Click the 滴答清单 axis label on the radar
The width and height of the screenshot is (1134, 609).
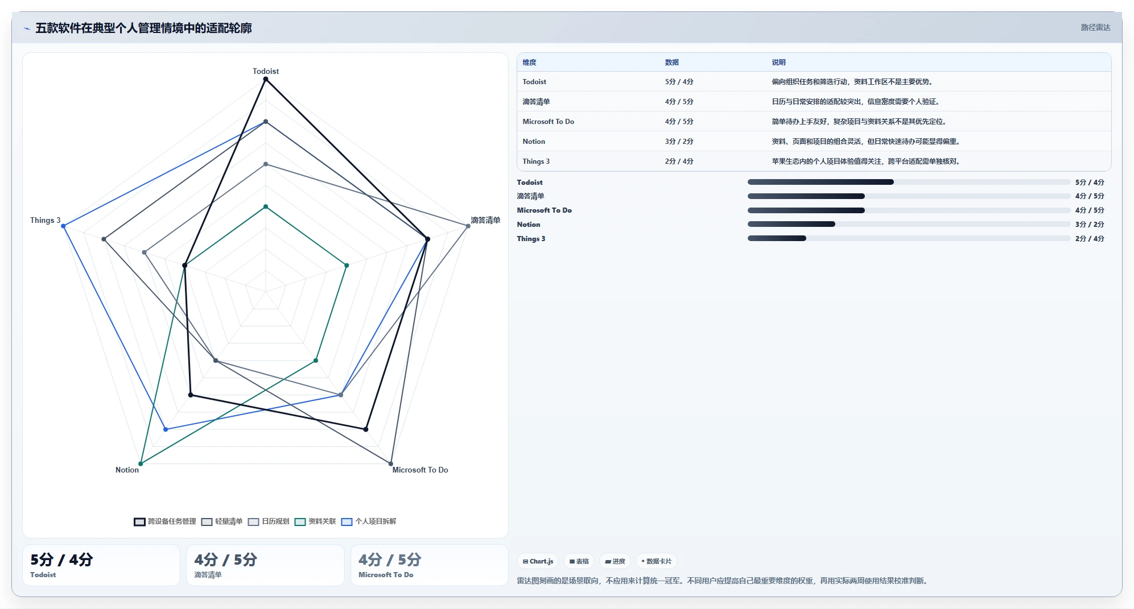(485, 220)
